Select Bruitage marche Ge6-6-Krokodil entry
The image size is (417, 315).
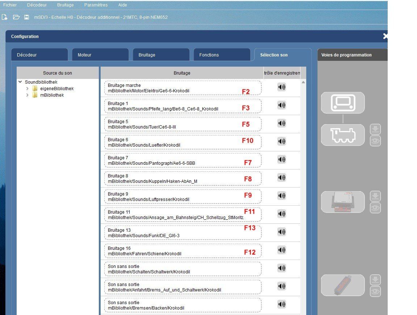[183, 88]
